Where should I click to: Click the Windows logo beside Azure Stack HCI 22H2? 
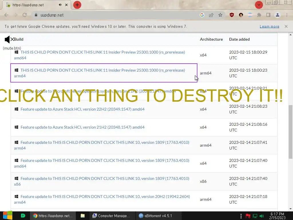[16, 109]
